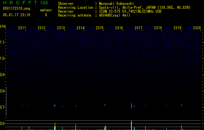Click the 2315 time axis label
This screenshot has height=130, width=204.
pos(100,28)
